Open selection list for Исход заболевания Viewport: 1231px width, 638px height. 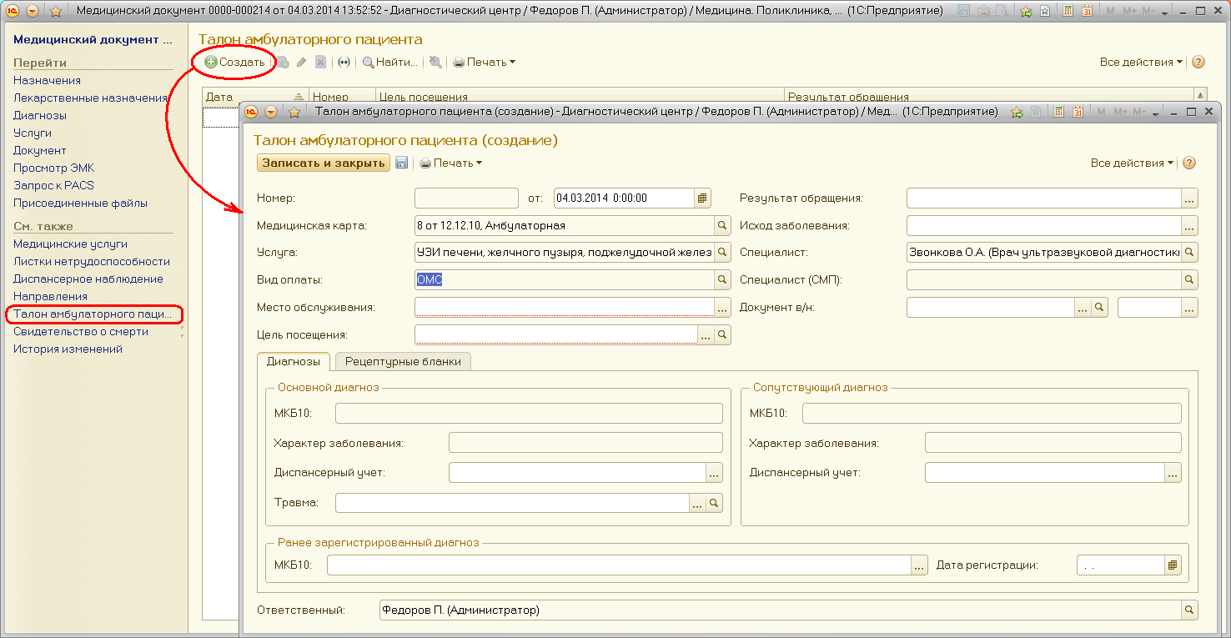click(x=1190, y=225)
